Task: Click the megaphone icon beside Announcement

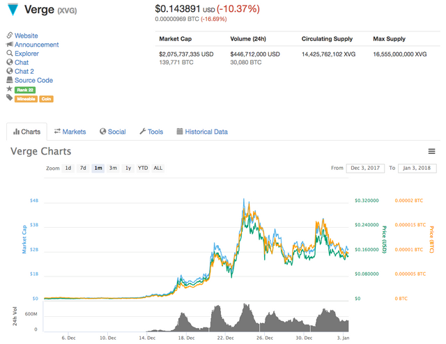Action: tap(10, 45)
